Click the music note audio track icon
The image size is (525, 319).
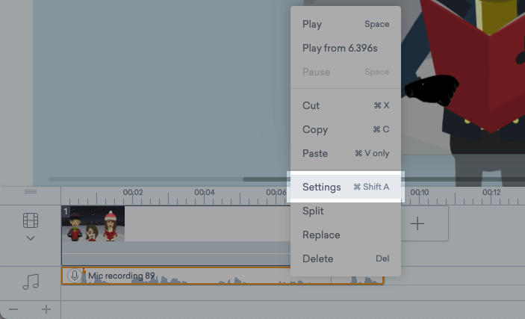click(x=31, y=282)
